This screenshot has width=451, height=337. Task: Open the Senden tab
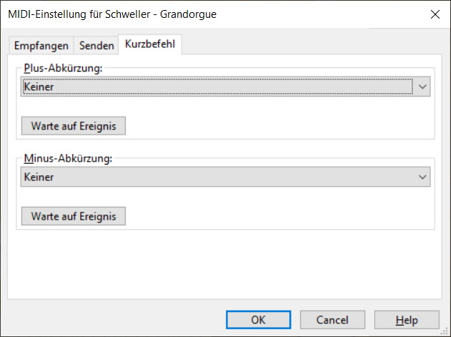point(96,45)
